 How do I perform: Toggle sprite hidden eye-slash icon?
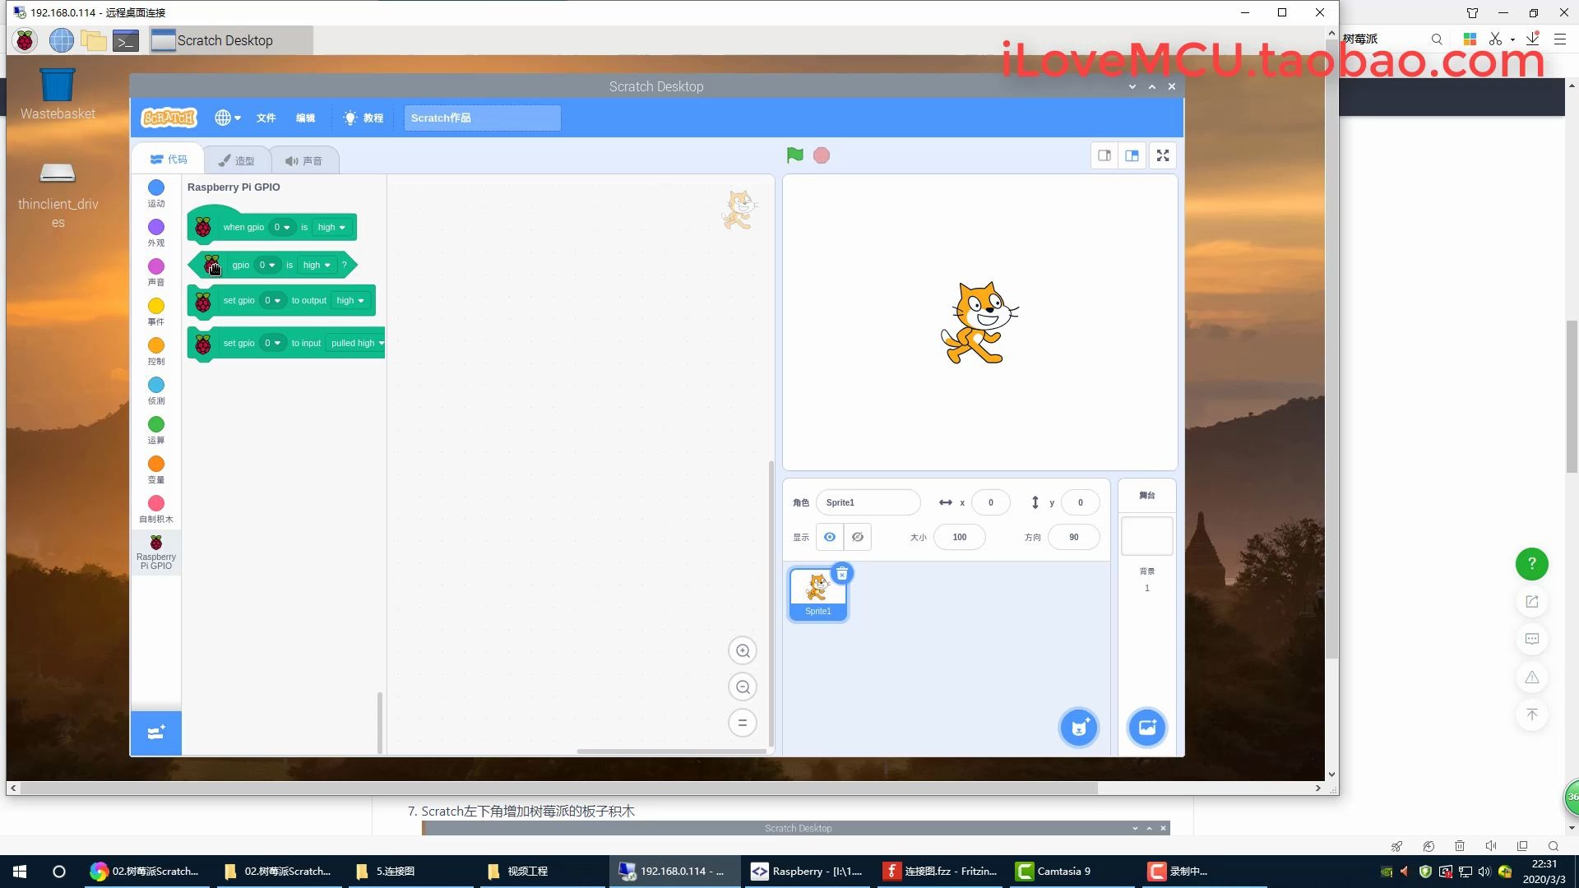pos(857,537)
